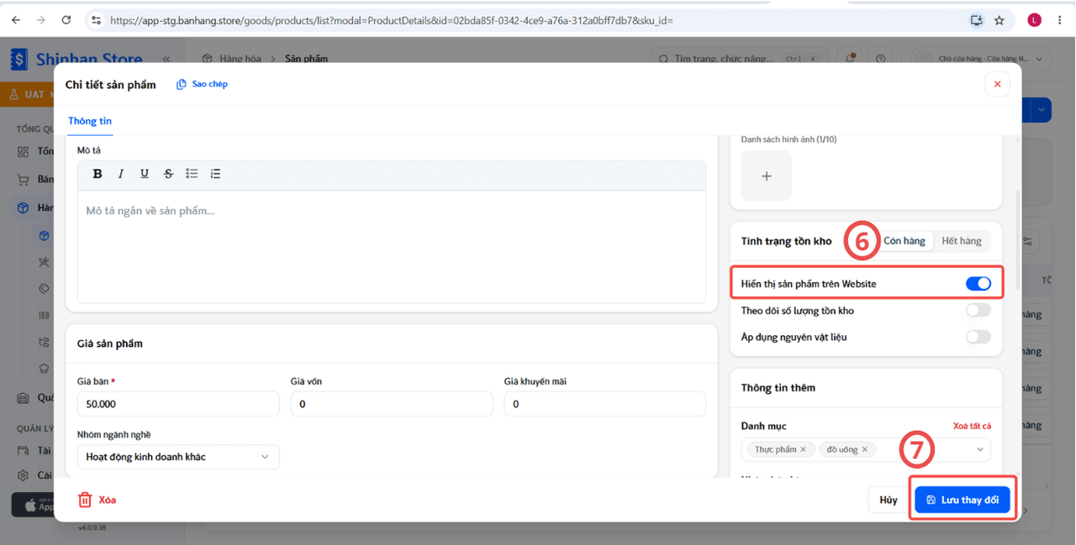The image size is (1076, 545).
Task: Switch to the Thông tin tab
Action: (x=90, y=121)
